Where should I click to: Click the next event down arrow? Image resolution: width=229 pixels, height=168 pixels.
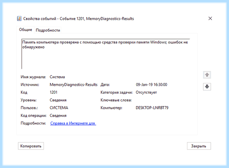point(207,87)
